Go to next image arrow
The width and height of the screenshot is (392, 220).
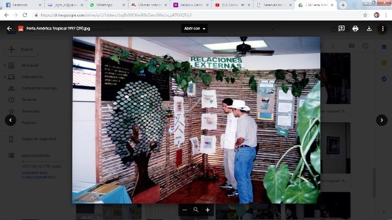(x=382, y=120)
